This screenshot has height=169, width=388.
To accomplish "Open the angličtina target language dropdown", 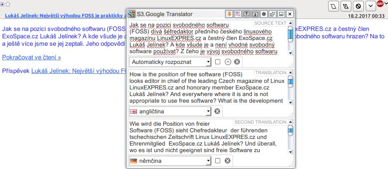I will click(170, 111).
